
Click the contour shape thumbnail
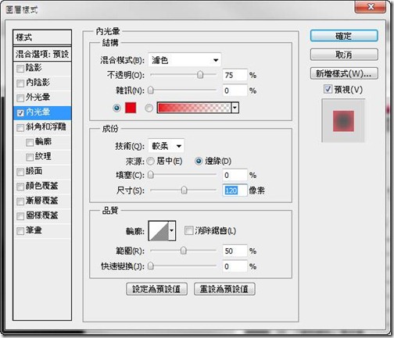pyautogui.click(x=159, y=230)
